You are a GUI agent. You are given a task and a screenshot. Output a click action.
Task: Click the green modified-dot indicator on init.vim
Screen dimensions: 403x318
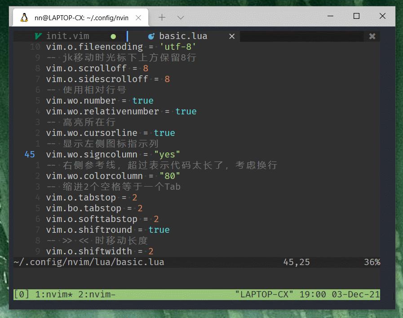point(113,36)
